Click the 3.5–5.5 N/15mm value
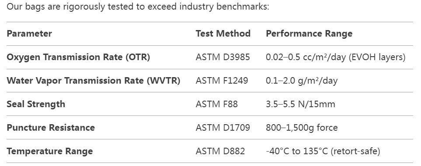This screenshot has width=421, height=166. [x=300, y=104]
